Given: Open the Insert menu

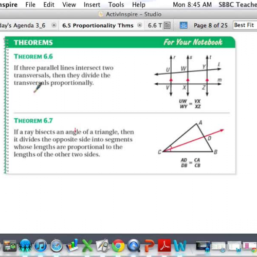Looking at the screenshot, I should point(92,5).
